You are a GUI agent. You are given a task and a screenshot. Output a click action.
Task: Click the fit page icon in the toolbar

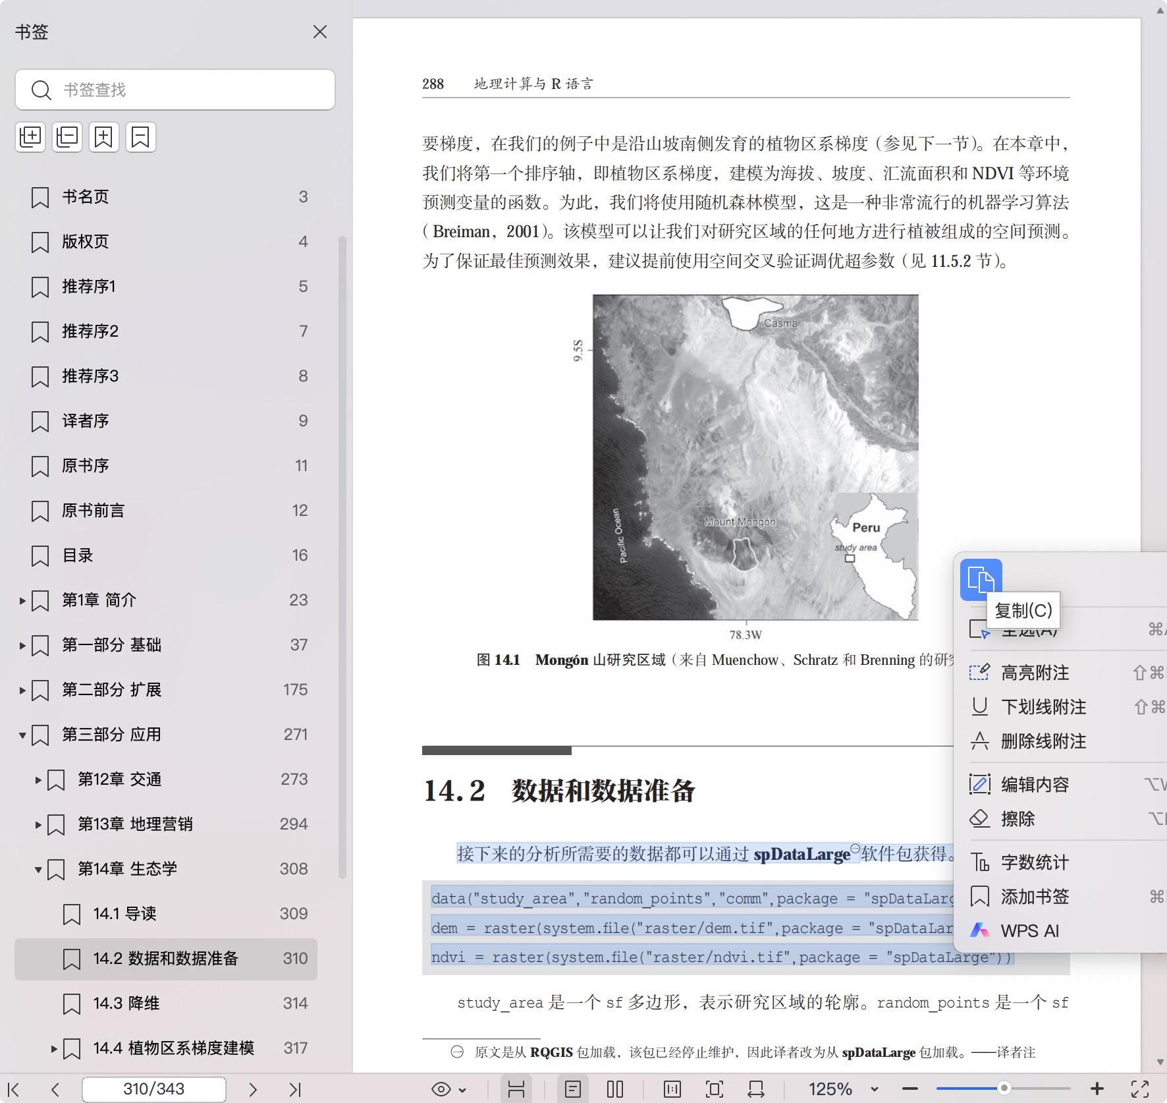click(713, 1089)
